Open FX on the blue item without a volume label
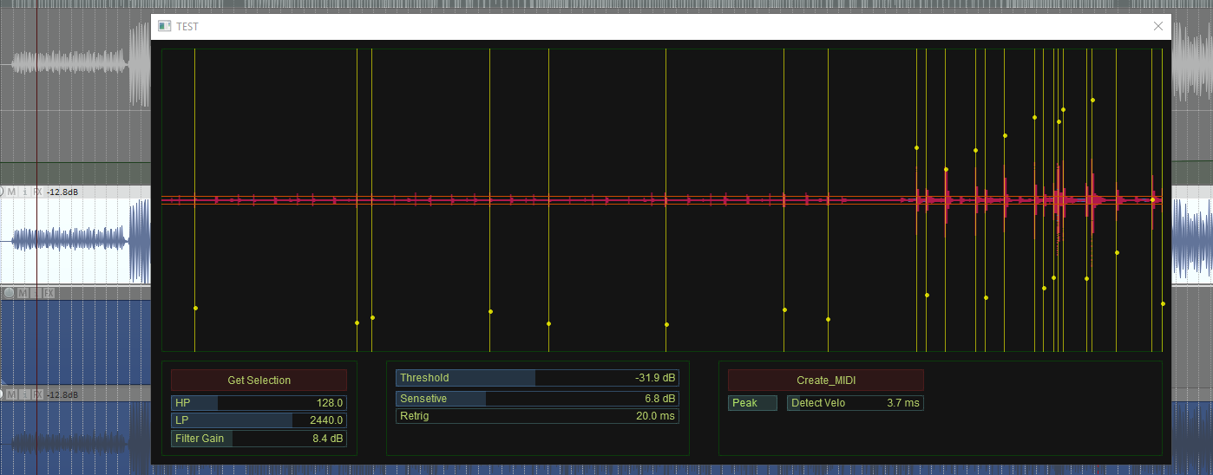 tap(49, 293)
